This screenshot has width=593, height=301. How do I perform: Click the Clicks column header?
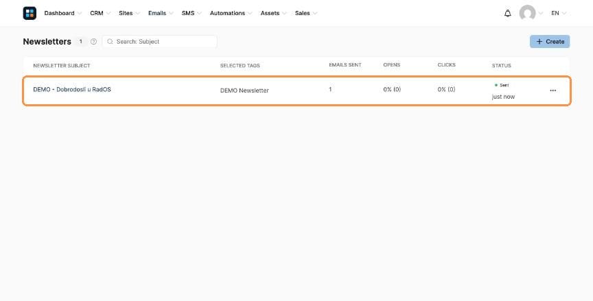(x=446, y=65)
